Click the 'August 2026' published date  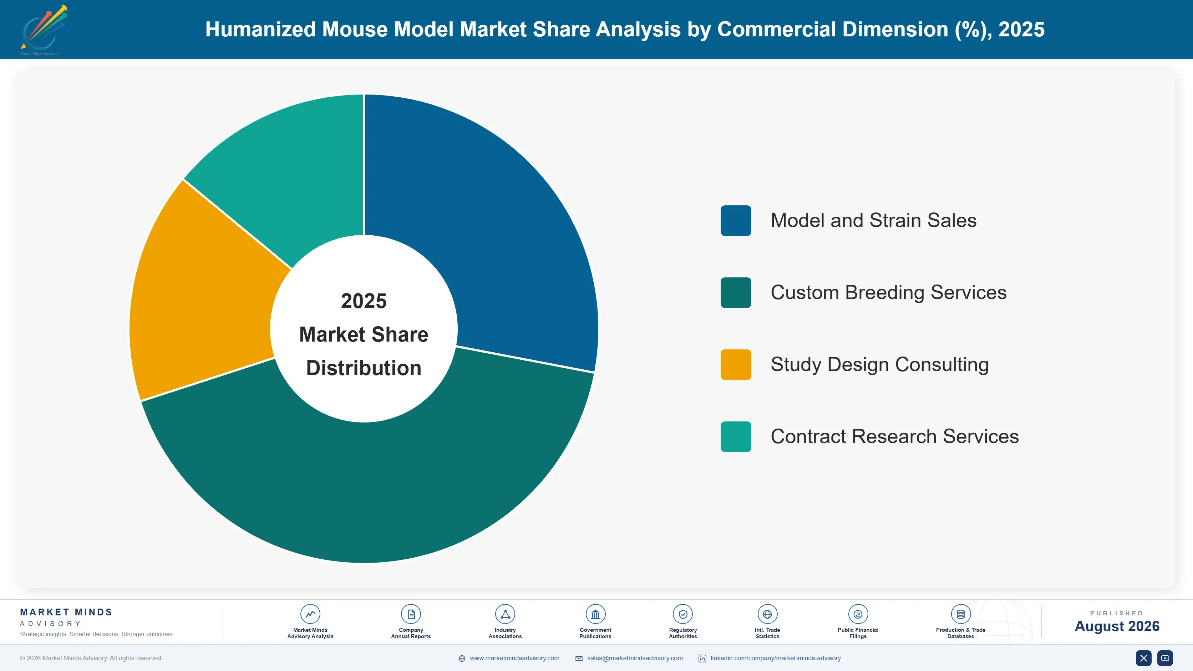1117,626
